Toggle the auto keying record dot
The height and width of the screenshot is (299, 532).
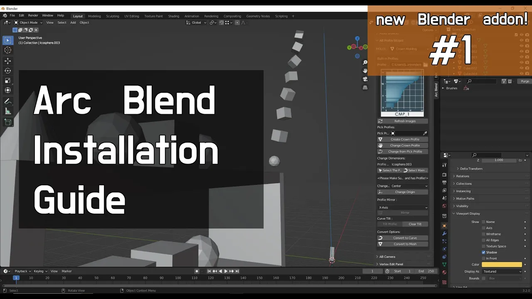[x=197, y=271]
